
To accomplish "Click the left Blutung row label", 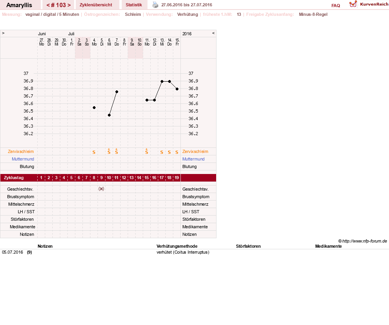I will (27, 166).
